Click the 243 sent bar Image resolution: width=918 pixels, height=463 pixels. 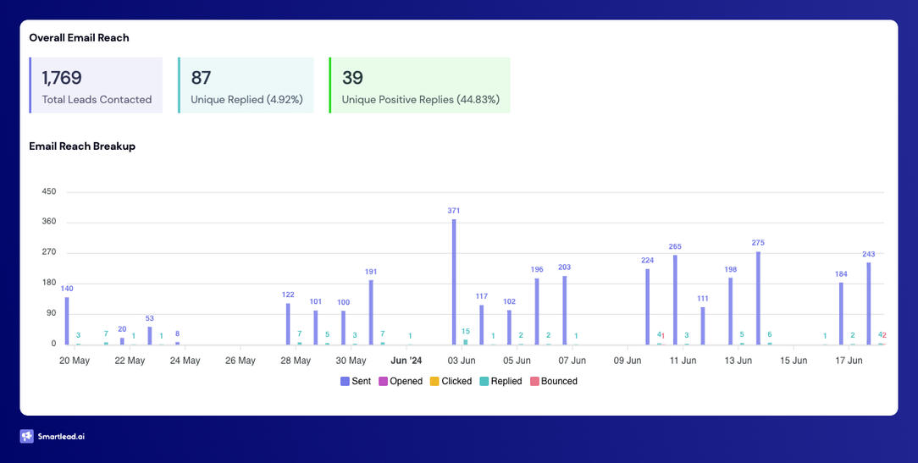coord(868,303)
